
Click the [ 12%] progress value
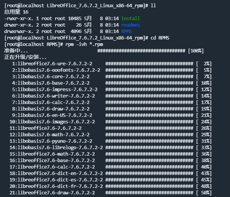pyautogui.click(x=204, y=89)
